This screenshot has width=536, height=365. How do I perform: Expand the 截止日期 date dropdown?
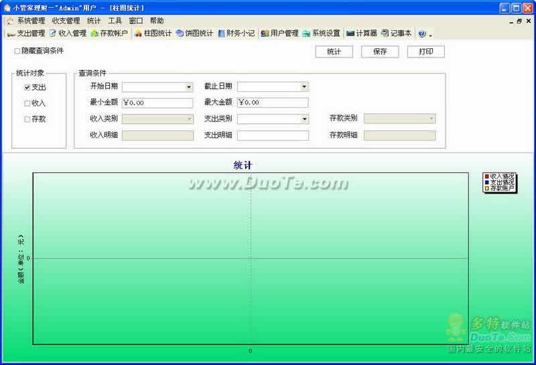point(304,87)
